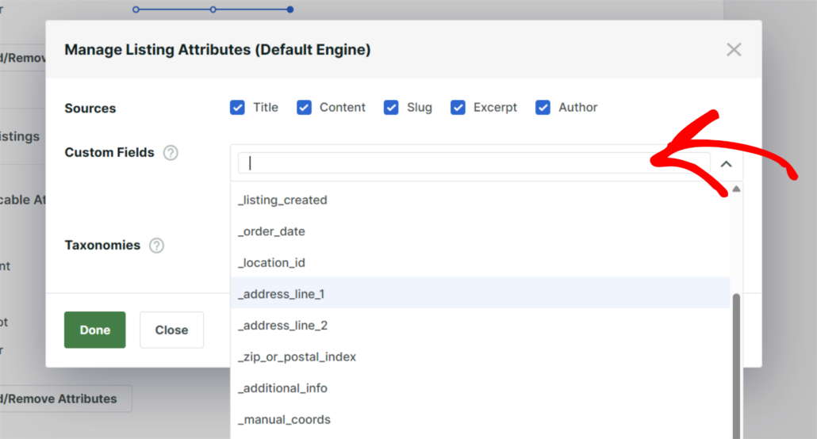Select _manual_coords from the list
Viewport: 817px width, 439px height.
point(480,419)
